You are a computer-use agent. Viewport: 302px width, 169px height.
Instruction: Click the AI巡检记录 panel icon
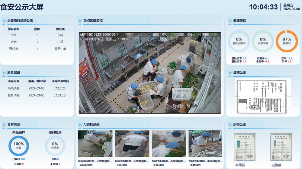pyautogui.click(x=80, y=125)
